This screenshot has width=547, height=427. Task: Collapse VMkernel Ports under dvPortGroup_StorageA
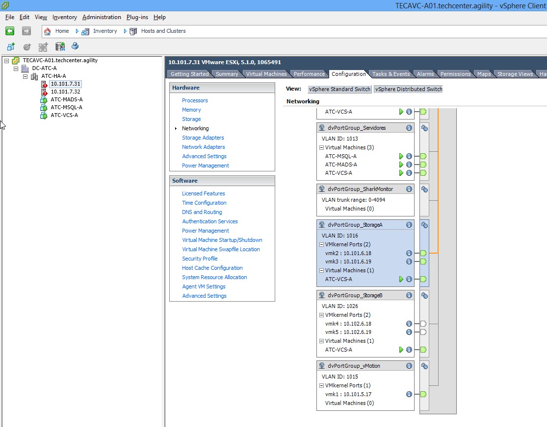[x=322, y=244]
